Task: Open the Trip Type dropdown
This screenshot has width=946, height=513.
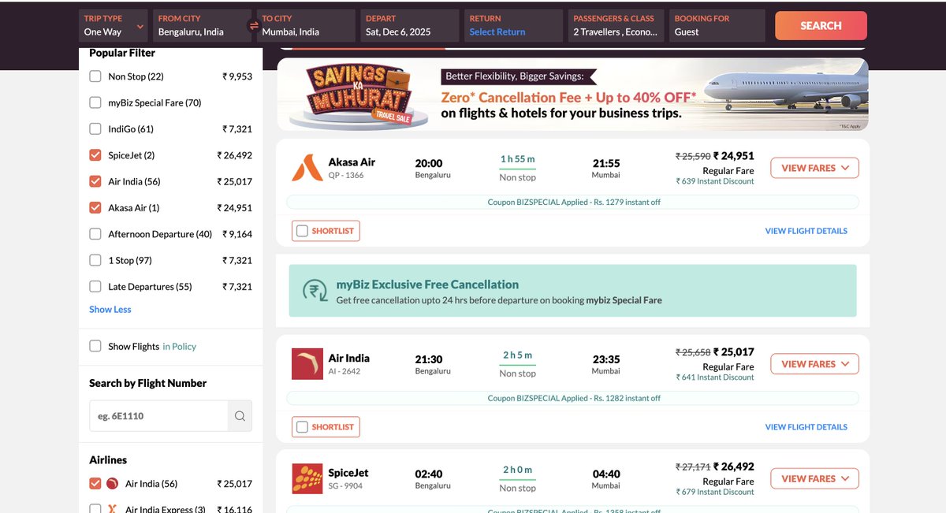Action: coord(114,25)
